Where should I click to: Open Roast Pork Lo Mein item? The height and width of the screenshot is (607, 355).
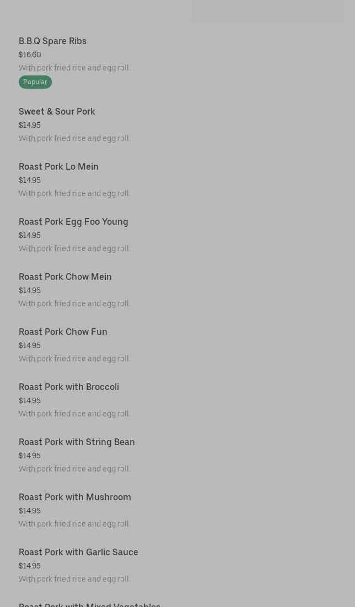coord(58,167)
